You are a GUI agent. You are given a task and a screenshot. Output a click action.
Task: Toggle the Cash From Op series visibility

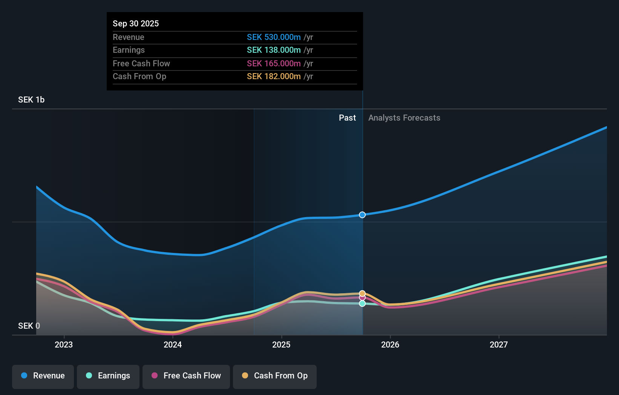pos(274,376)
